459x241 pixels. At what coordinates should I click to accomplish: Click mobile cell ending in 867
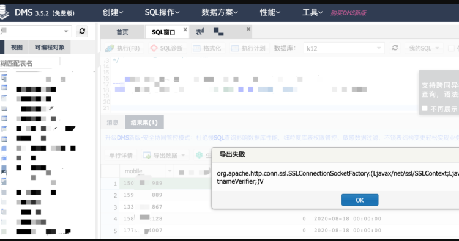point(143,207)
